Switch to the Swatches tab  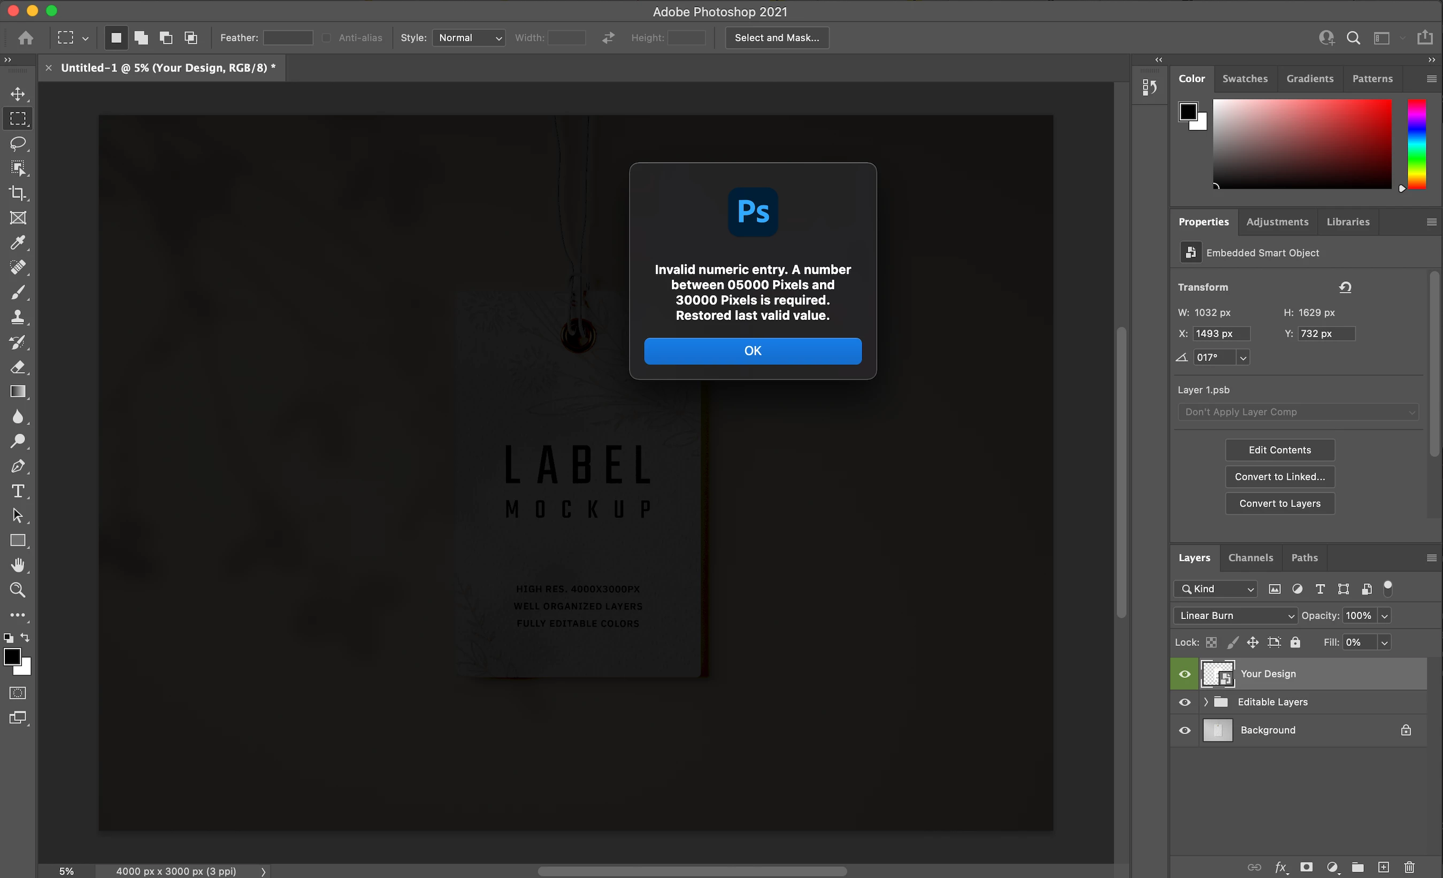point(1245,79)
